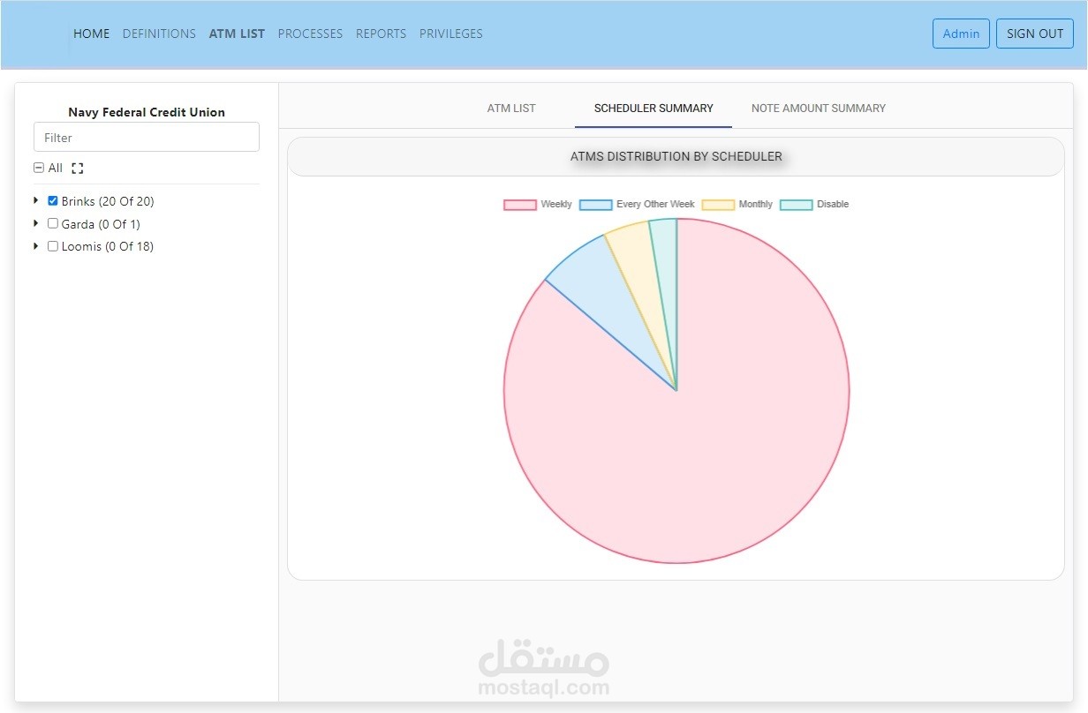Toggle the Monthly legend swatch
Image resolution: width=1088 pixels, height=713 pixels.
click(x=718, y=205)
